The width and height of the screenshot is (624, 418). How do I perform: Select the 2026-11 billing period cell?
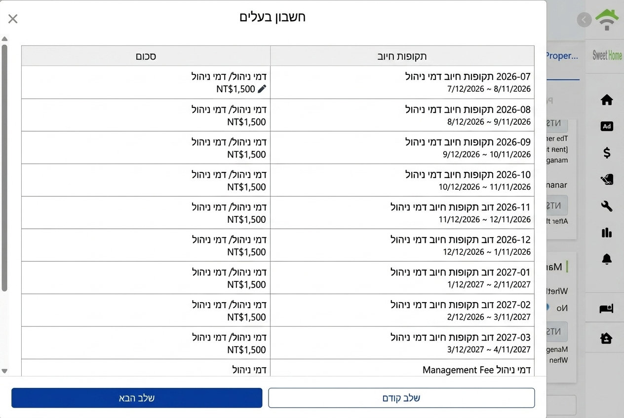tap(402, 212)
